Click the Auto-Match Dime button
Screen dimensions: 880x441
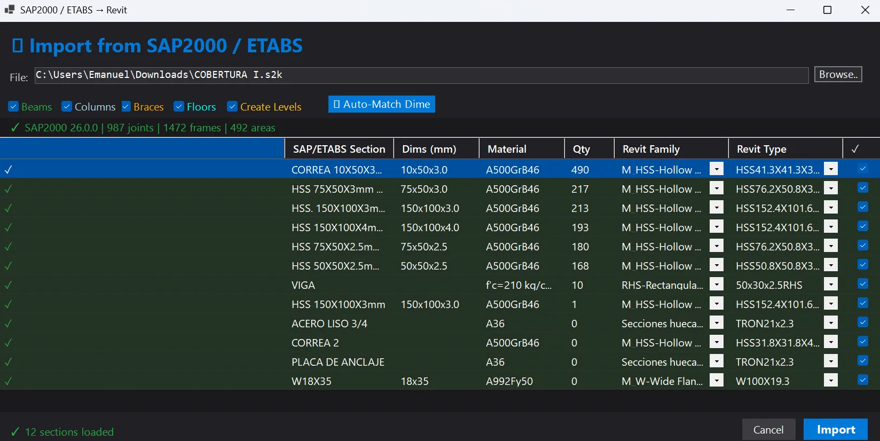point(382,104)
